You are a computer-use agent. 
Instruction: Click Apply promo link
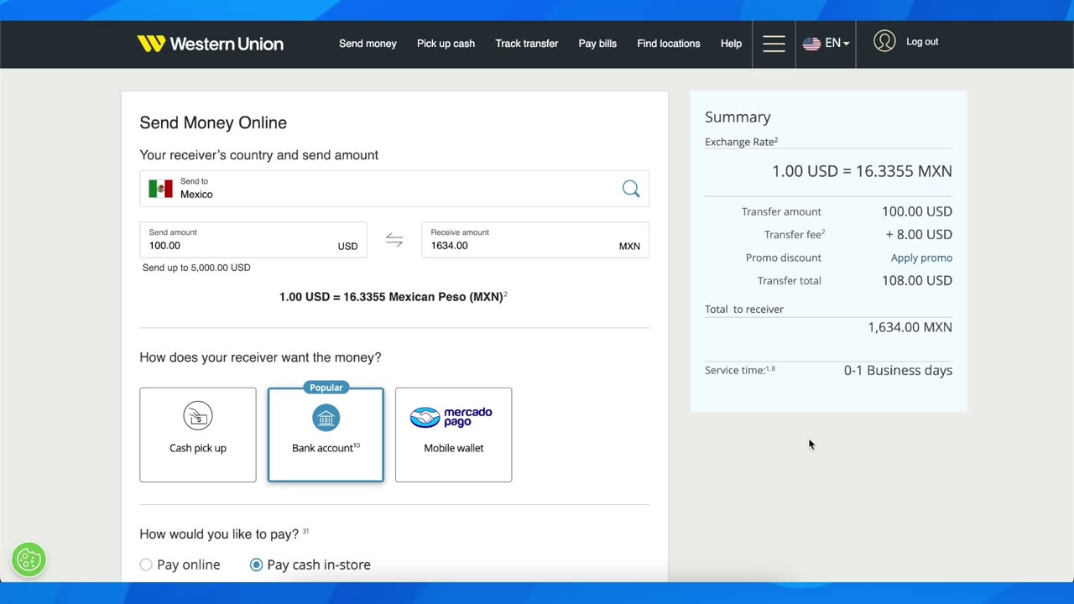click(x=921, y=258)
